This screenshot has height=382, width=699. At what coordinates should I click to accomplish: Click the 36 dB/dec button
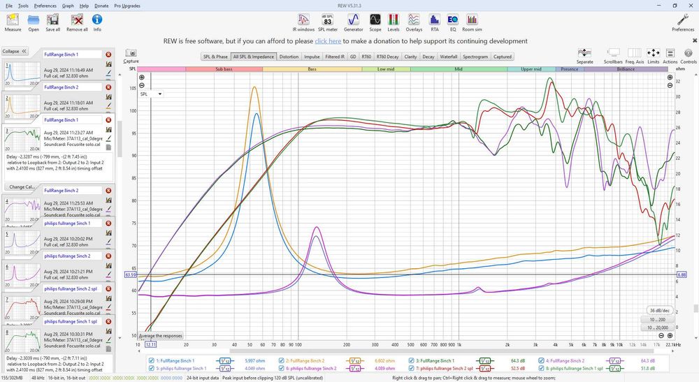659,310
